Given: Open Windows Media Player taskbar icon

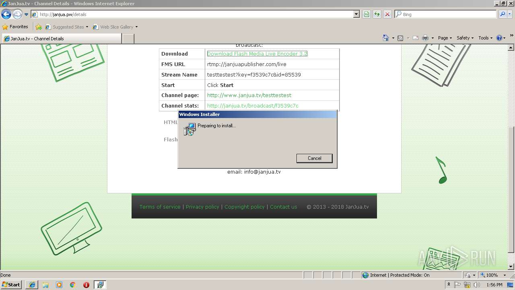Looking at the screenshot, I should click(x=59, y=285).
